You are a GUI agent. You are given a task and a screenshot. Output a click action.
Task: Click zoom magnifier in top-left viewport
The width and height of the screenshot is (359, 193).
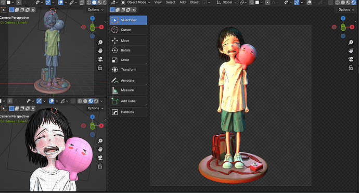coord(100,42)
